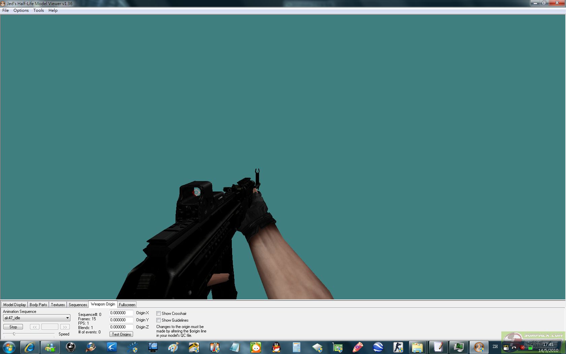Screen dimensions: 566x354
Task: Enable the Show Crosshair checkbox
Action: [x=158, y=314]
